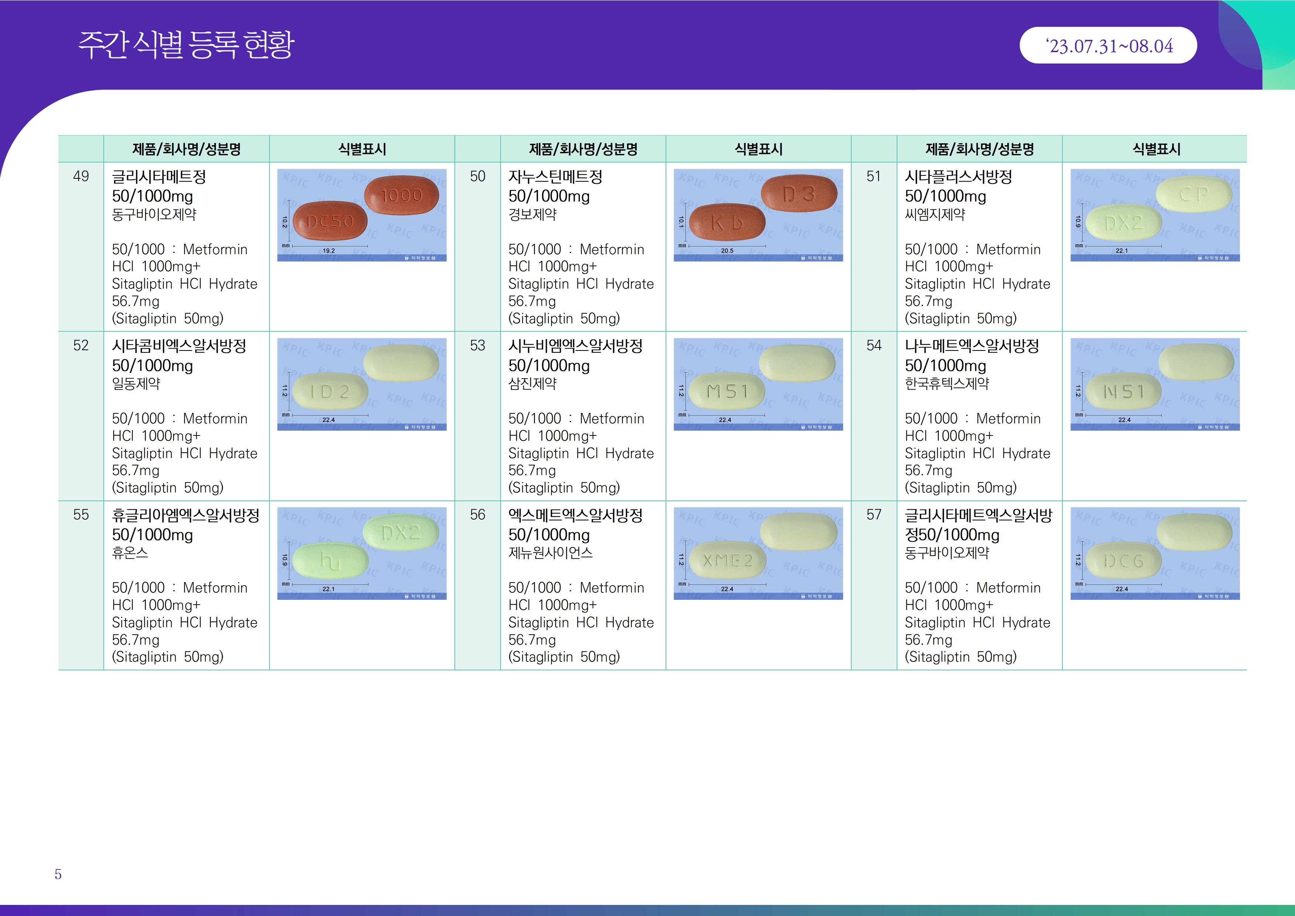
Task: Click the DC50 pill image for 글리시타메트정
Action: coord(361,215)
